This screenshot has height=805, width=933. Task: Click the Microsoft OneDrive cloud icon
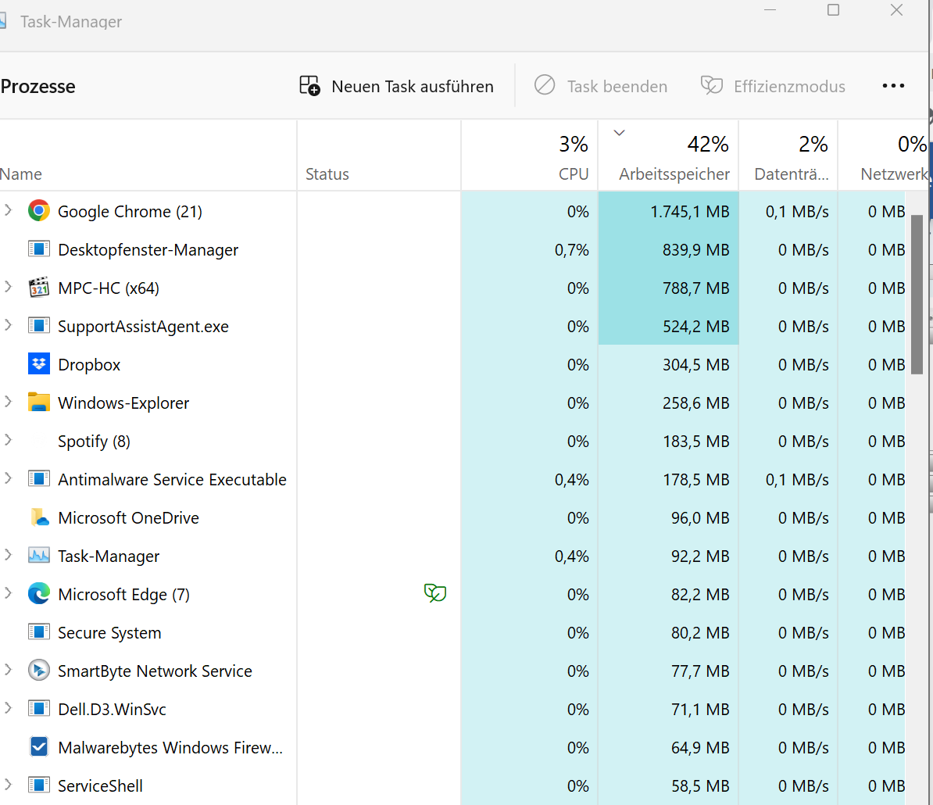point(38,517)
